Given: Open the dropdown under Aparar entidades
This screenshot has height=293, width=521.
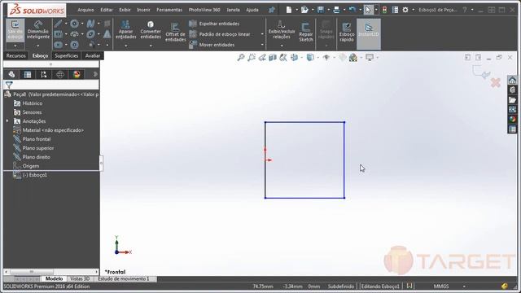Looking at the screenshot, I should [x=126, y=46].
